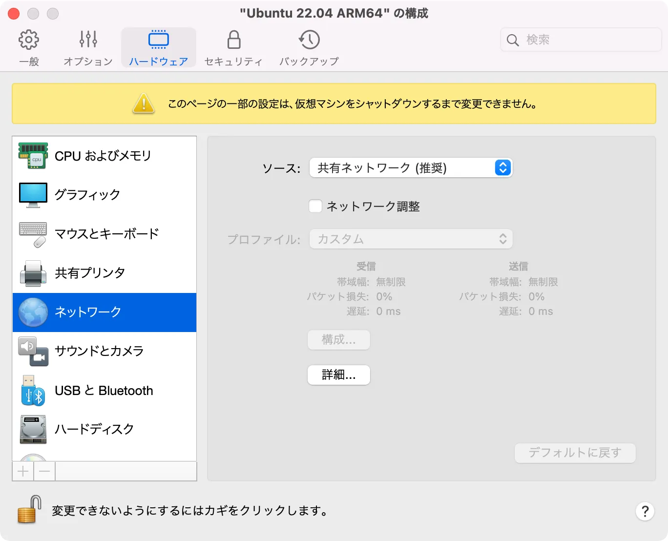
Task: Select the サウンドとカメラ row
Action: click(104, 352)
